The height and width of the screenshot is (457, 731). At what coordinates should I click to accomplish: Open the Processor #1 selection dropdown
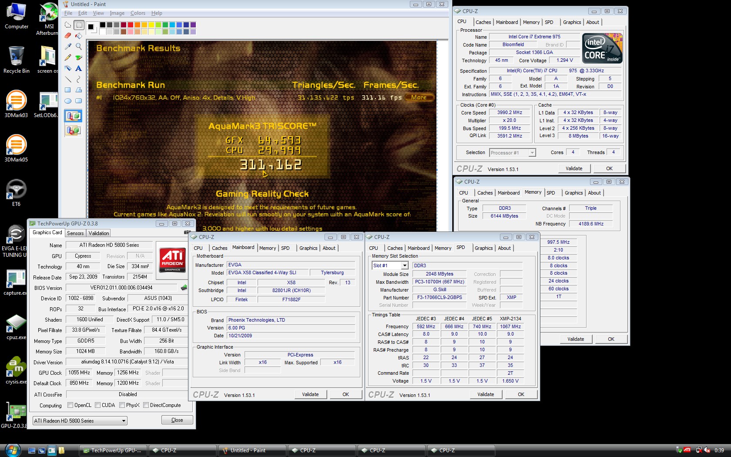(x=513, y=153)
